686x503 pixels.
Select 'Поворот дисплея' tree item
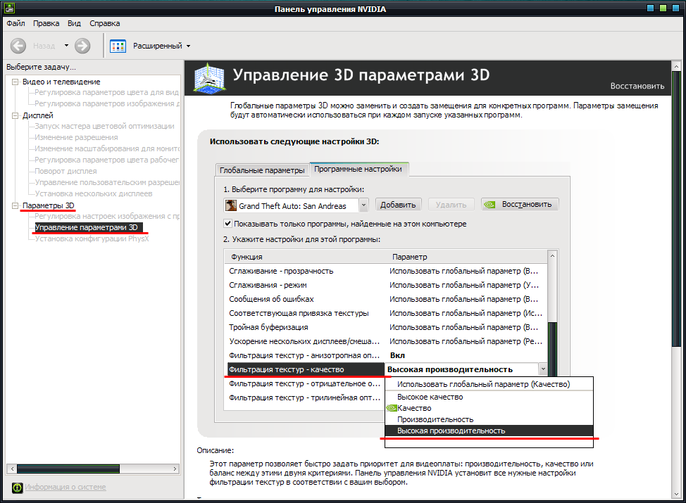[66, 172]
